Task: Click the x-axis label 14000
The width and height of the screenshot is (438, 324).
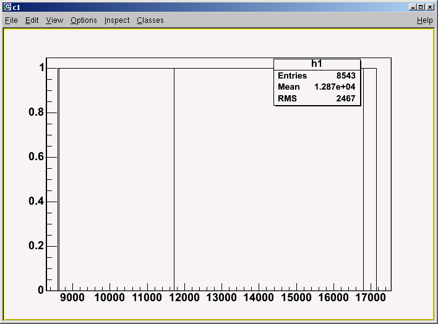Action: [x=259, y=297]
